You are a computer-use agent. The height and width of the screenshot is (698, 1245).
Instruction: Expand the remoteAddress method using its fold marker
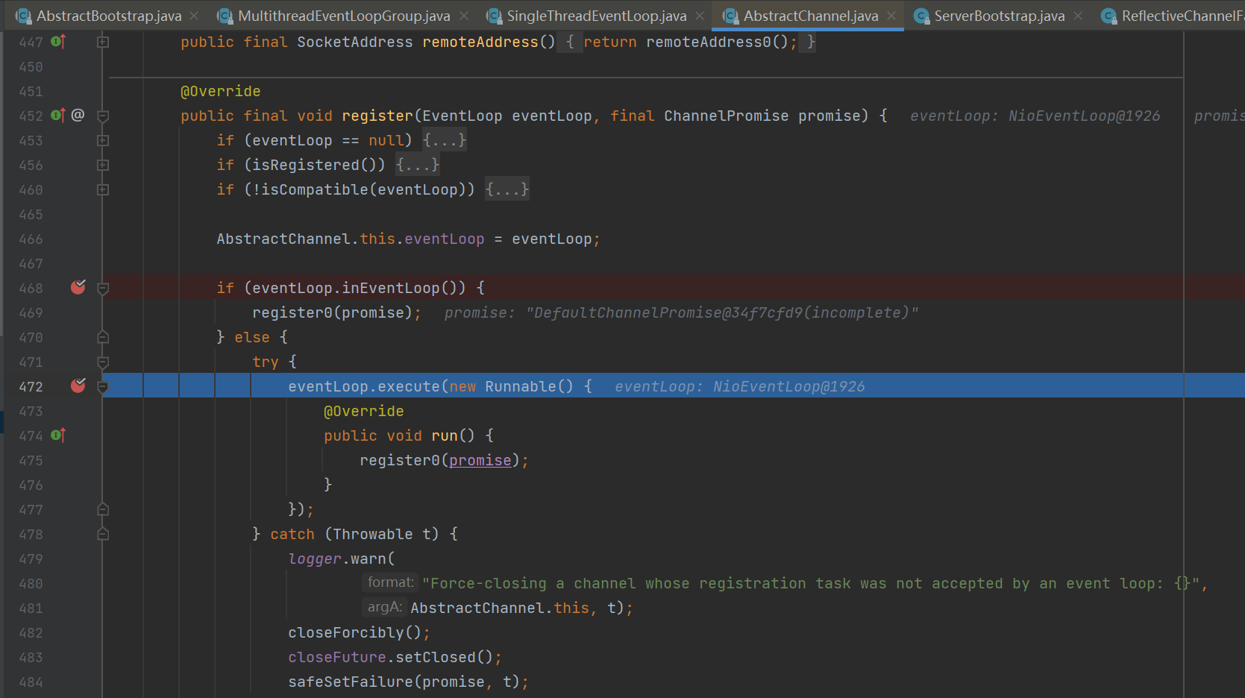(x=103, y=43)
